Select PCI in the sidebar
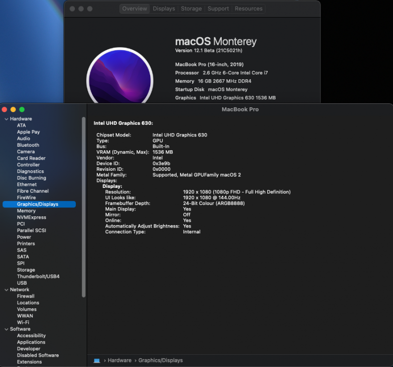The image size is (393, 367). click(x=21, y=224)
